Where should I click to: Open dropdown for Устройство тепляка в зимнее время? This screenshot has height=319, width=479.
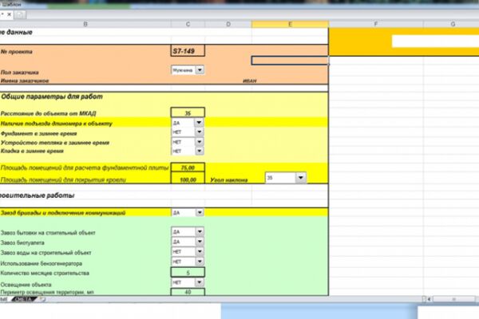[199, 142]
